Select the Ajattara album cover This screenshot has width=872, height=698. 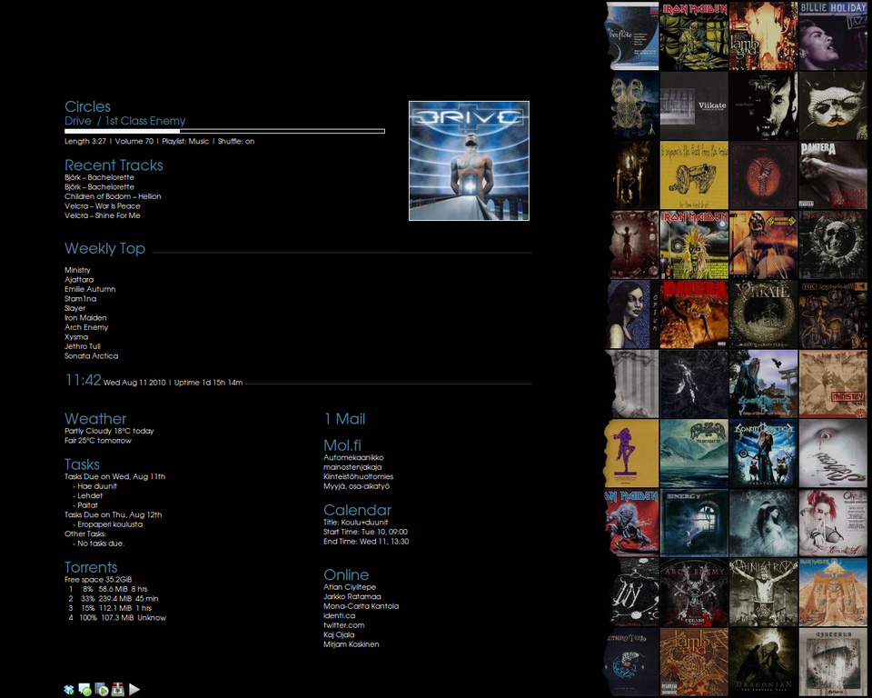pyautogui.click(x=833, y=662)
